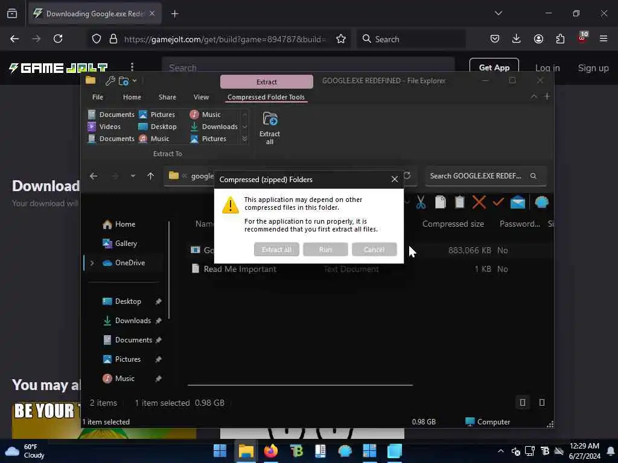The width and height of the screenshot is (618, 463).
Task: Open the View ribbon tab
Action: [201, 97]
